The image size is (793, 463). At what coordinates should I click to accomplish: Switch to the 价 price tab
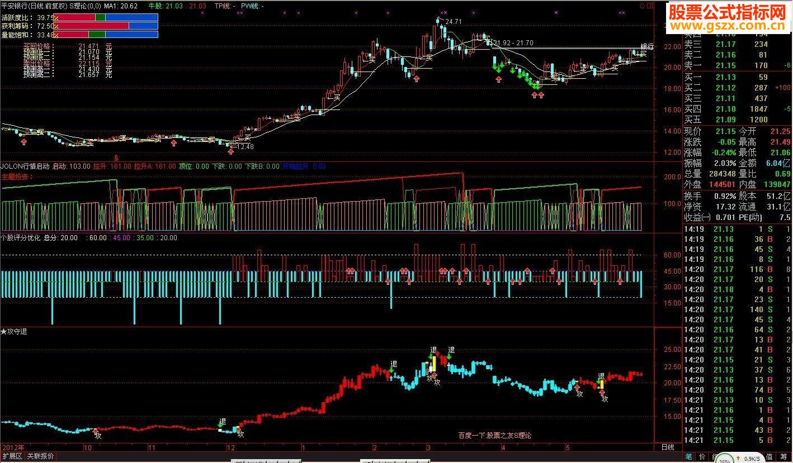click(702, 456)
